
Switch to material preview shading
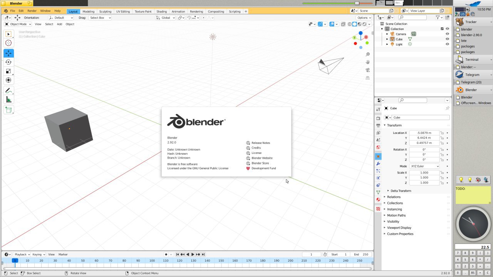pyautogui.click(x=359, y=24)
